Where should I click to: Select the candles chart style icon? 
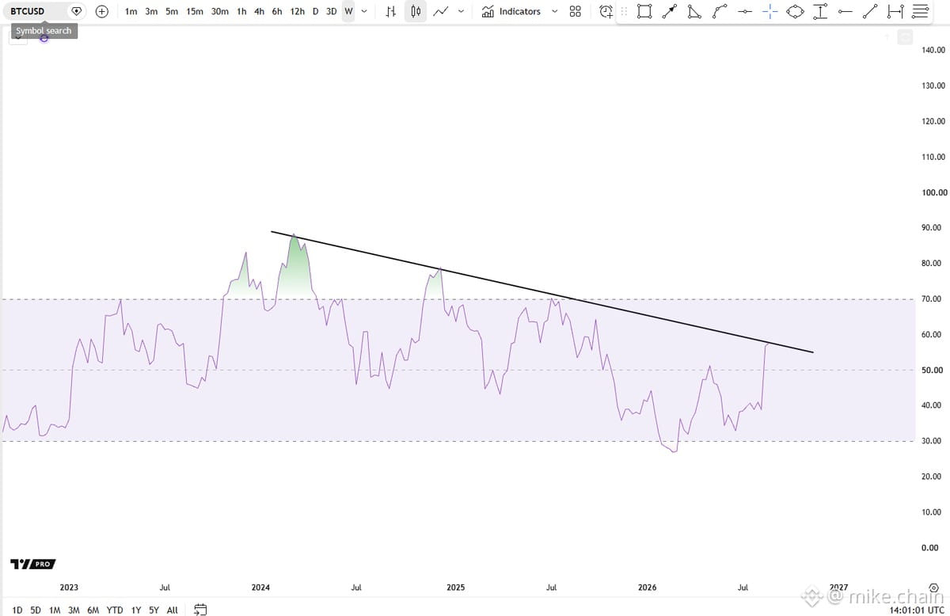coord(416,12)
